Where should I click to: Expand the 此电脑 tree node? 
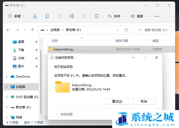(6, 87)
